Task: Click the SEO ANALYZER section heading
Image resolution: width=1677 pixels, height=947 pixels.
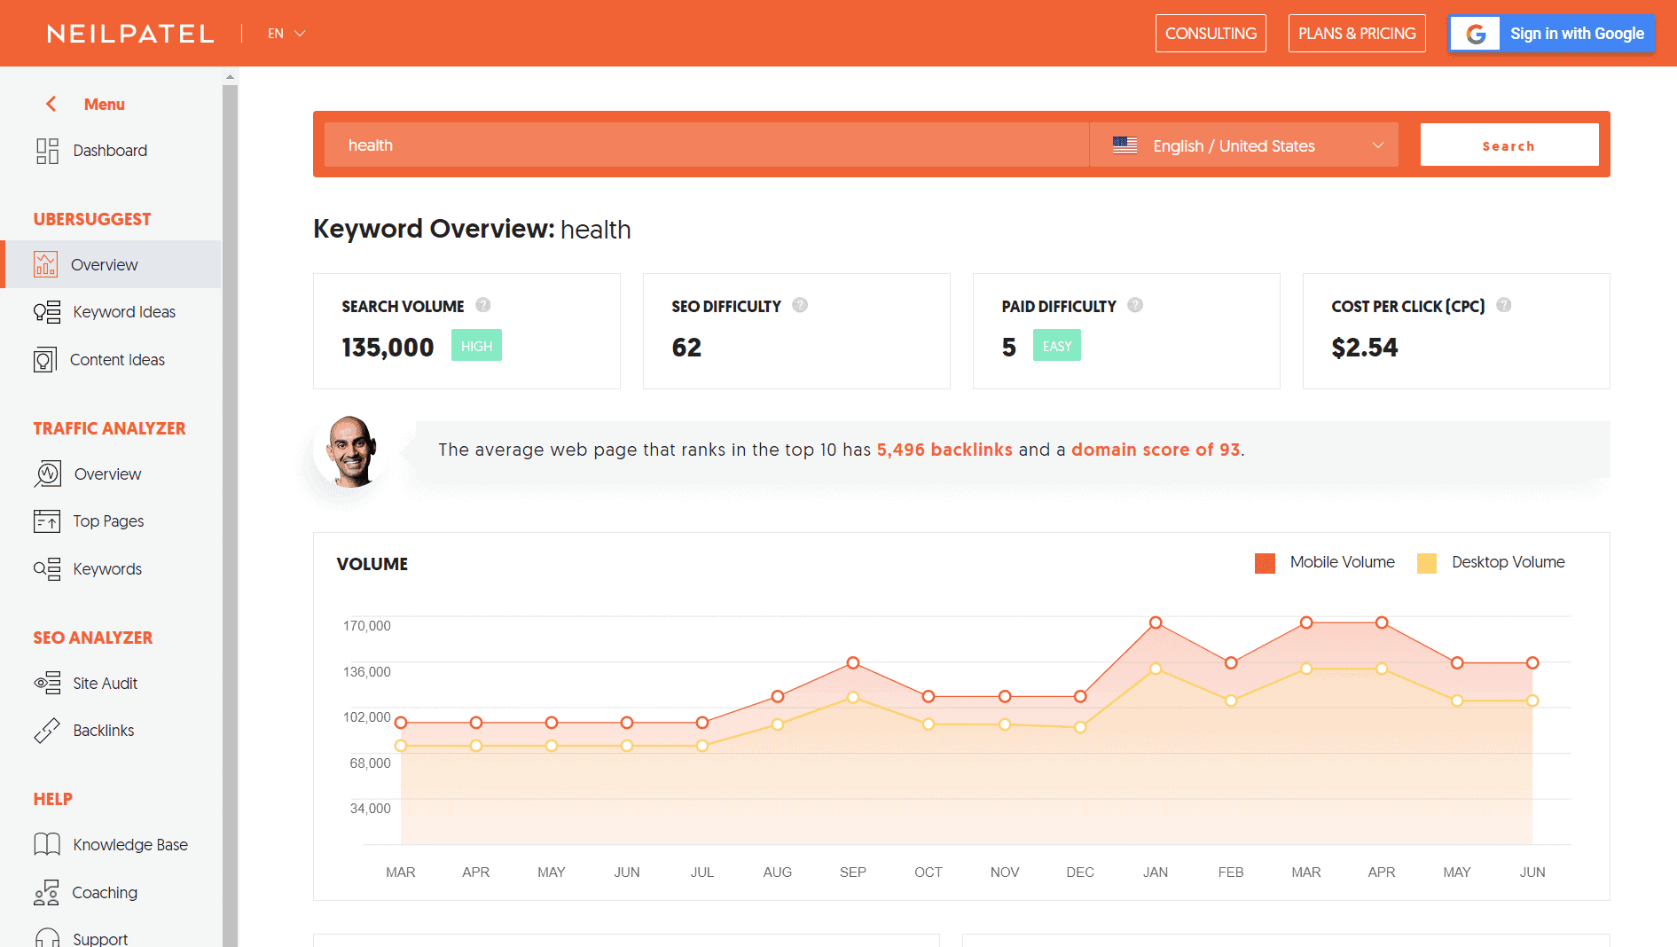Action: coord(93,638)
